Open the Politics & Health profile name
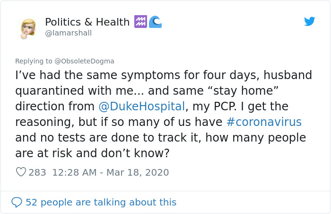331x214 pixels. 87,22
